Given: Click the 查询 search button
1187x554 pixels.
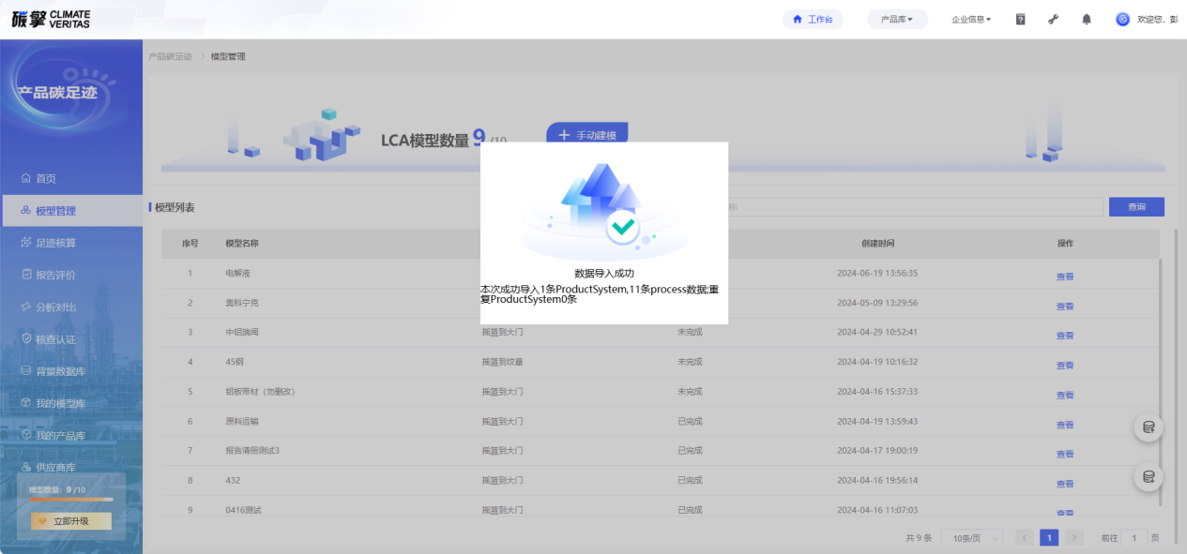Looking at the screenshot, I should tap(1135, 207).
